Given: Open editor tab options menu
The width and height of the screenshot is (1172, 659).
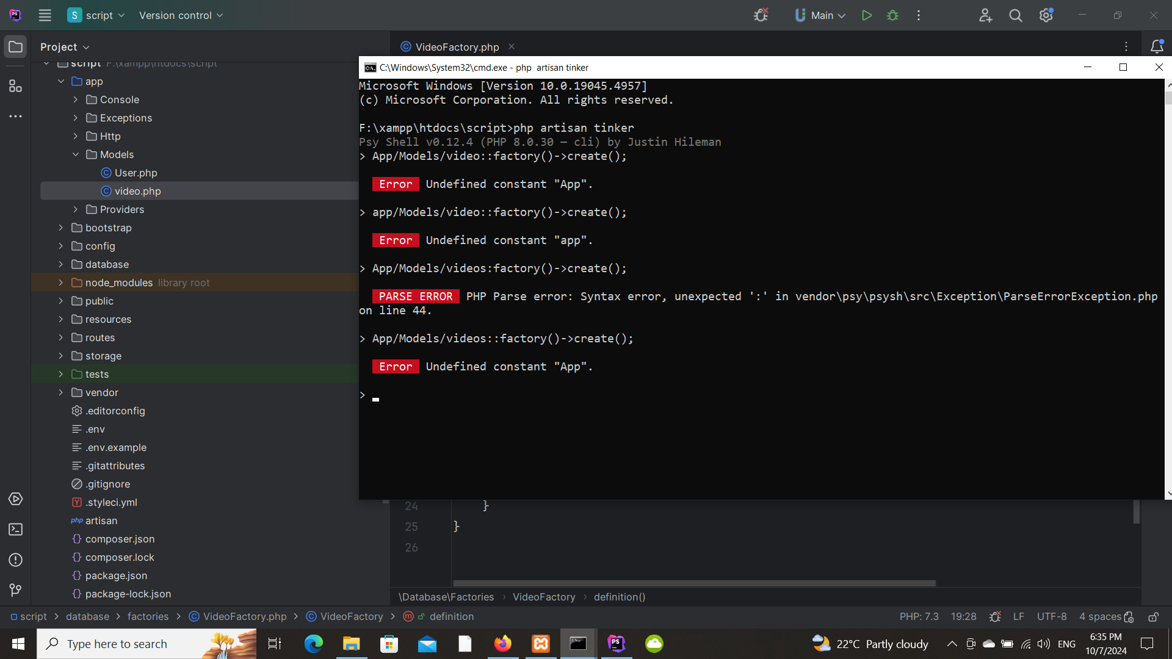Looking at the screenshot, I should 1126,46.
